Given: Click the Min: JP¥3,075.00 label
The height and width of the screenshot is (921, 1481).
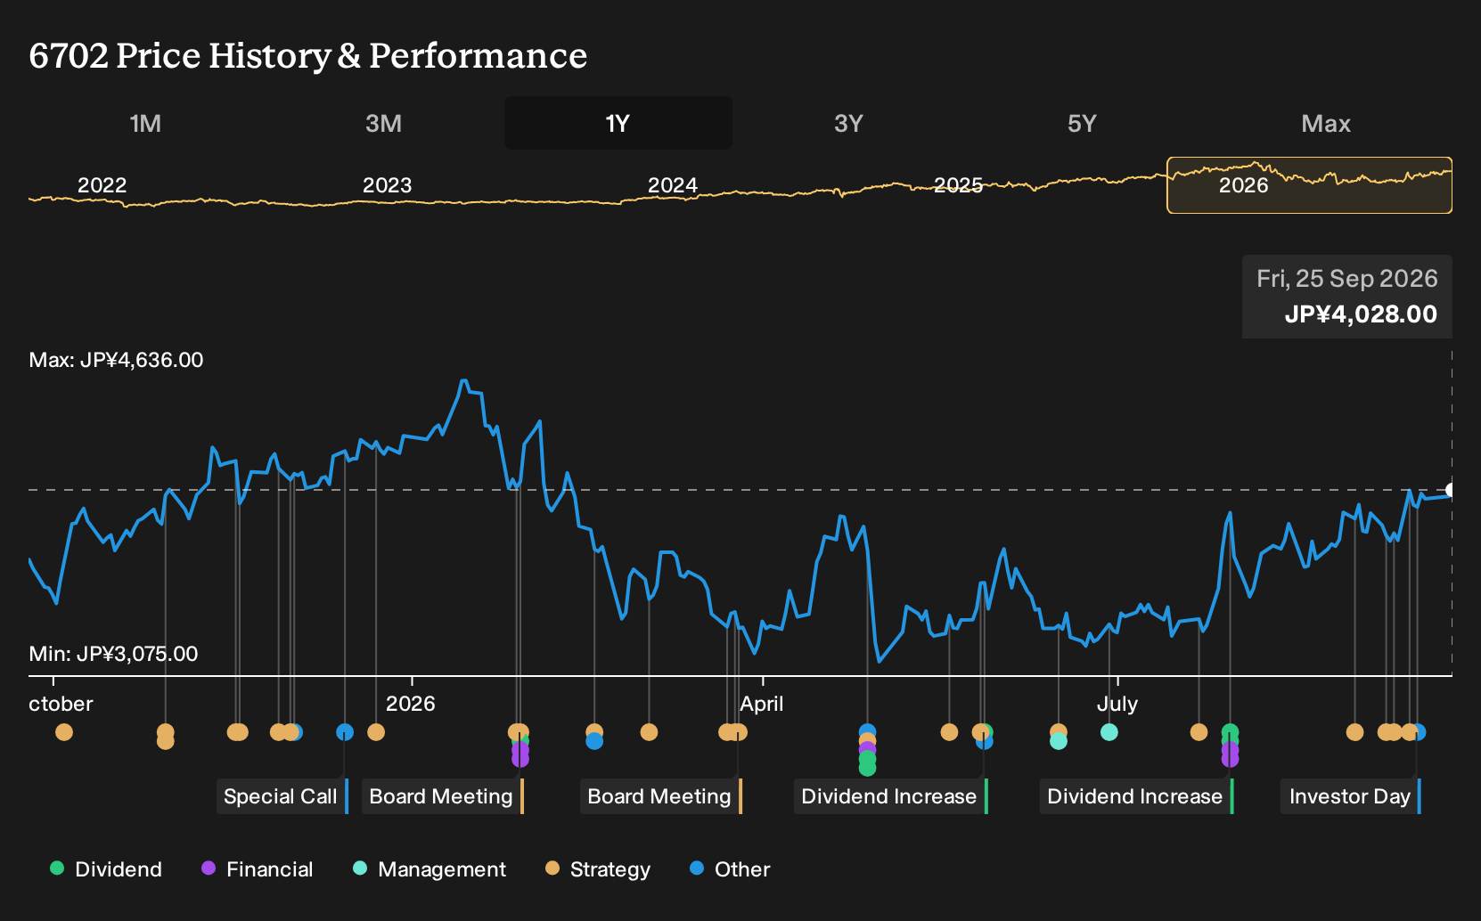Looking at the screenshot, I should [113, 654].
